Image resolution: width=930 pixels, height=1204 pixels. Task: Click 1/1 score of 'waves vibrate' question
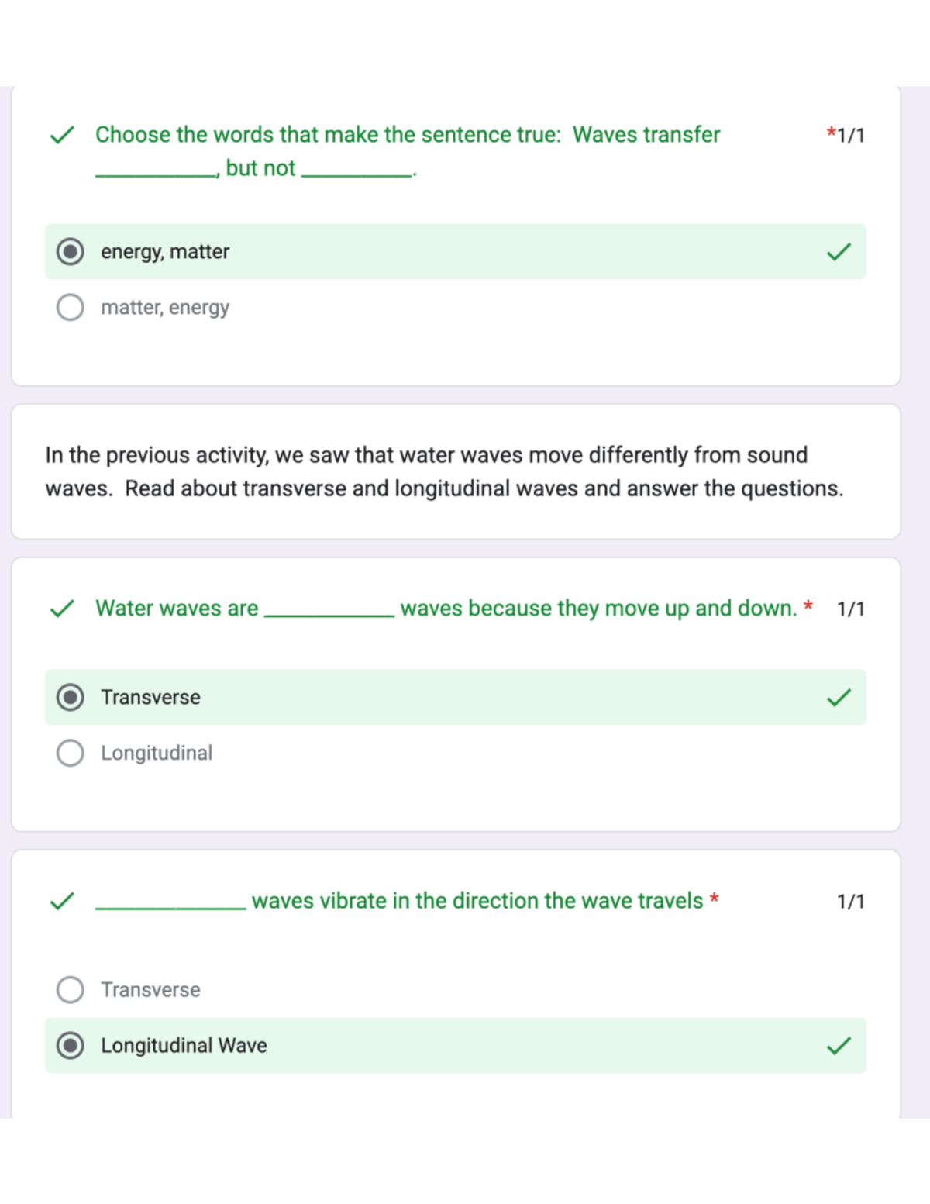pyautogui.click(x=850, y=902)
